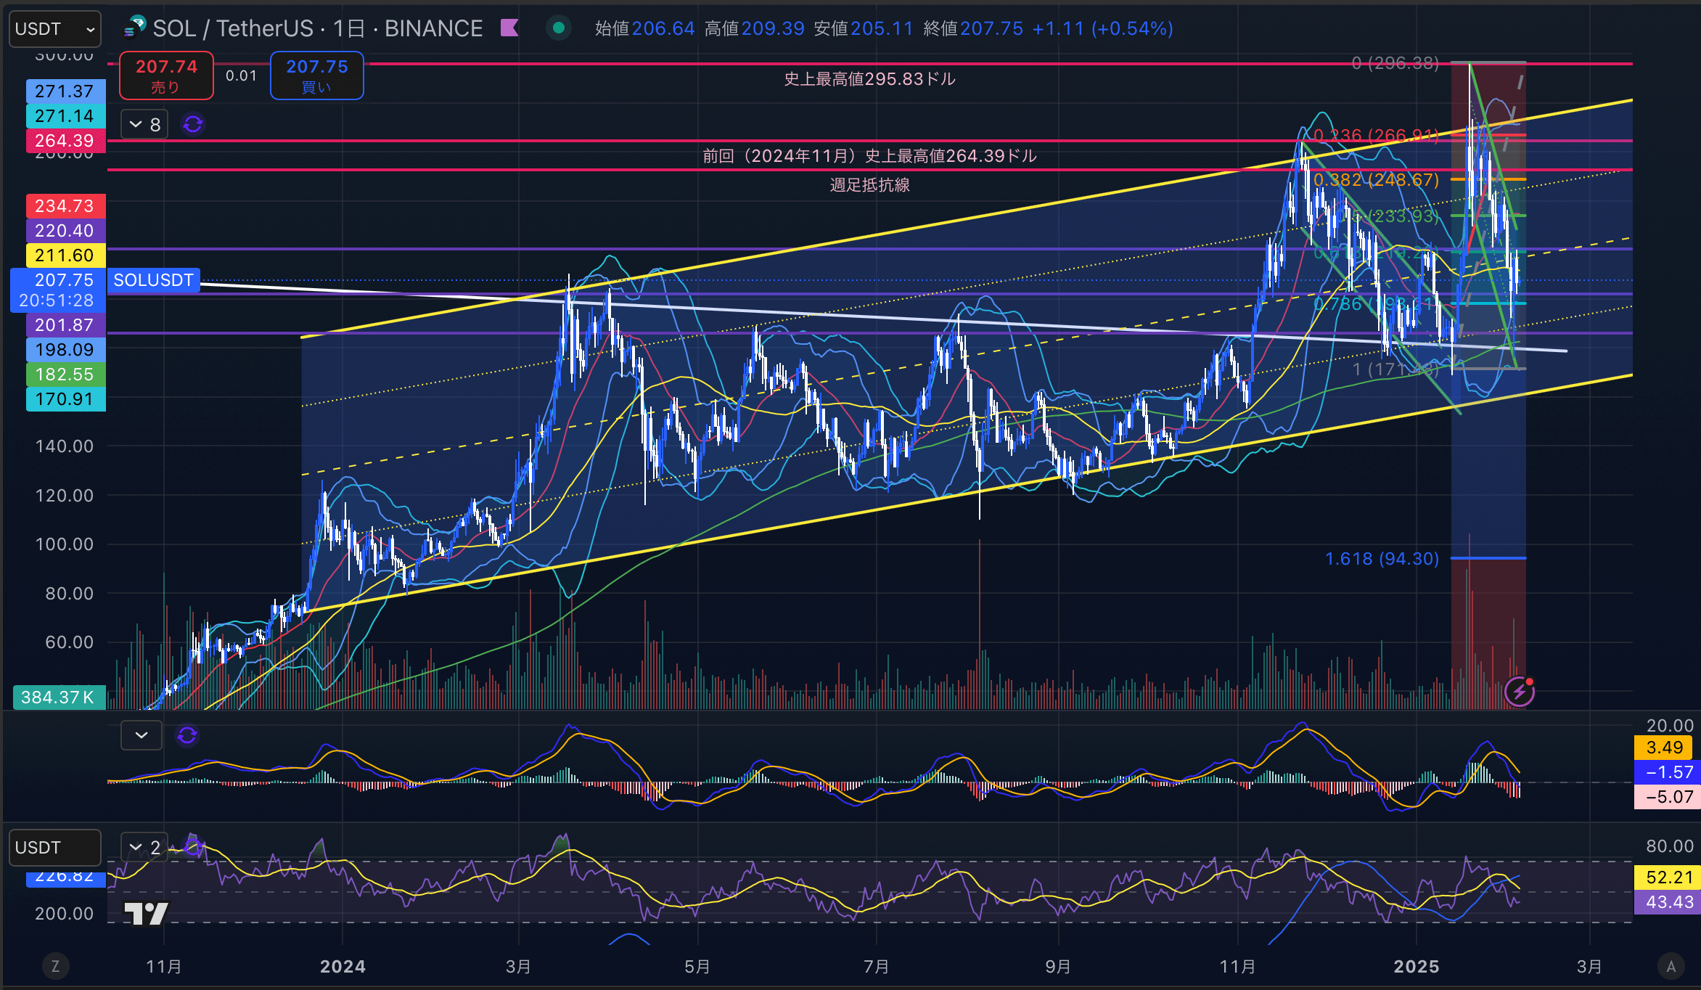Open the USDT currency dropdown at top

point(55,29)
